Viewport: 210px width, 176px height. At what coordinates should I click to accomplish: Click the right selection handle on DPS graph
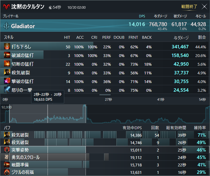[x=86, y=114]
